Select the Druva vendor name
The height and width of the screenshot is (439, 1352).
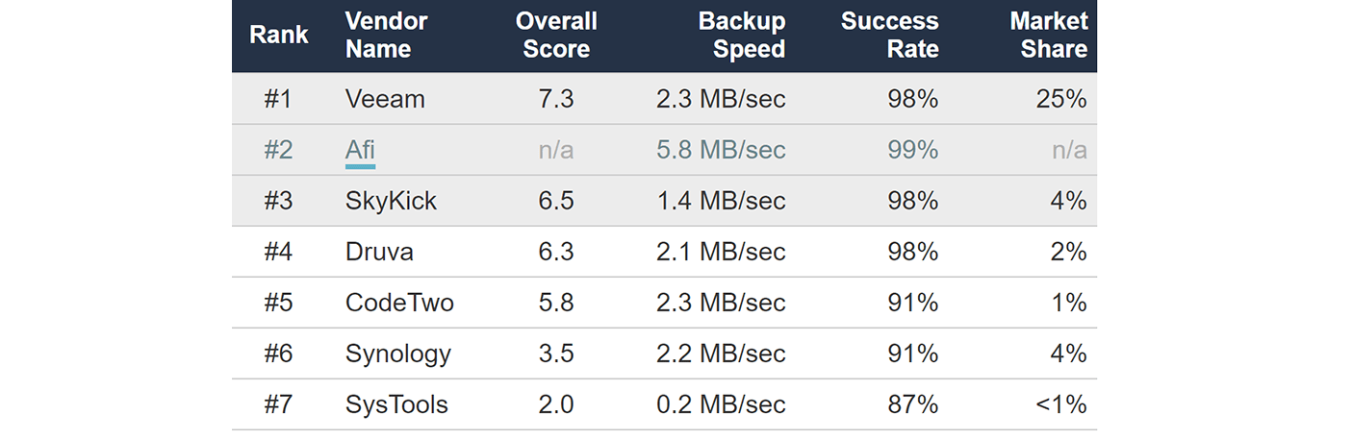[379, 252]
